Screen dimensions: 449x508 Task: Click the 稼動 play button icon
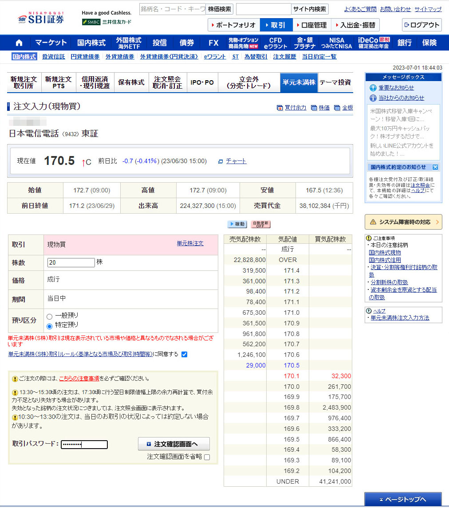click(x=236, y=224)
